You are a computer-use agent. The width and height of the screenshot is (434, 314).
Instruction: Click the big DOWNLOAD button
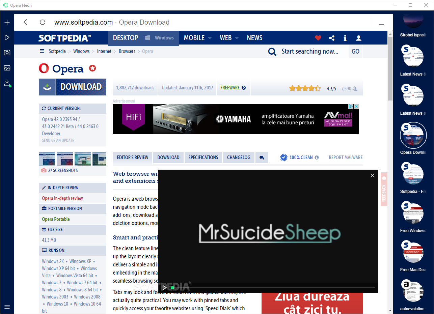point(73,87)
